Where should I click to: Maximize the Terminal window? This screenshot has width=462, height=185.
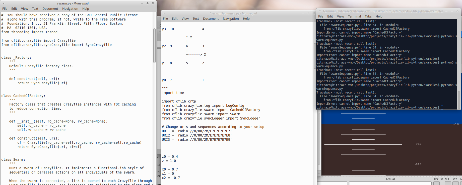click(x=452, y=11)
